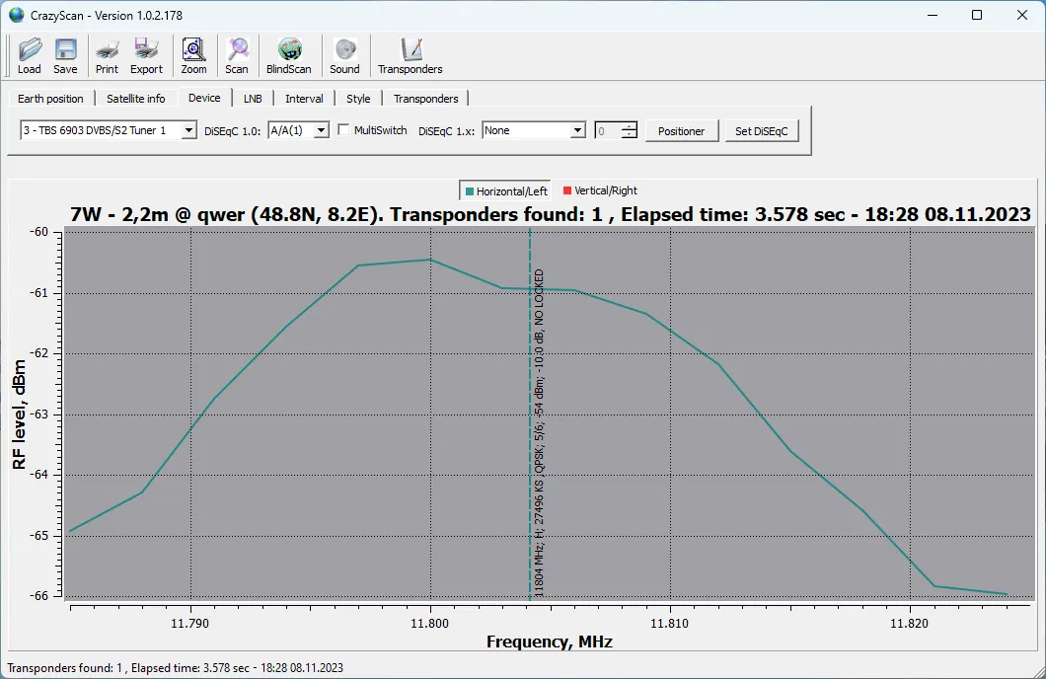Activate the Zoom tool icon

[193, 49]
